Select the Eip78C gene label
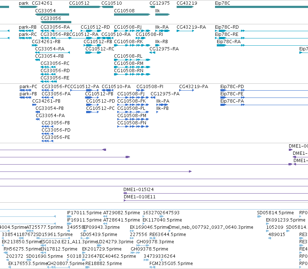This screenshot has height=269, width=308. click(223, 3)
